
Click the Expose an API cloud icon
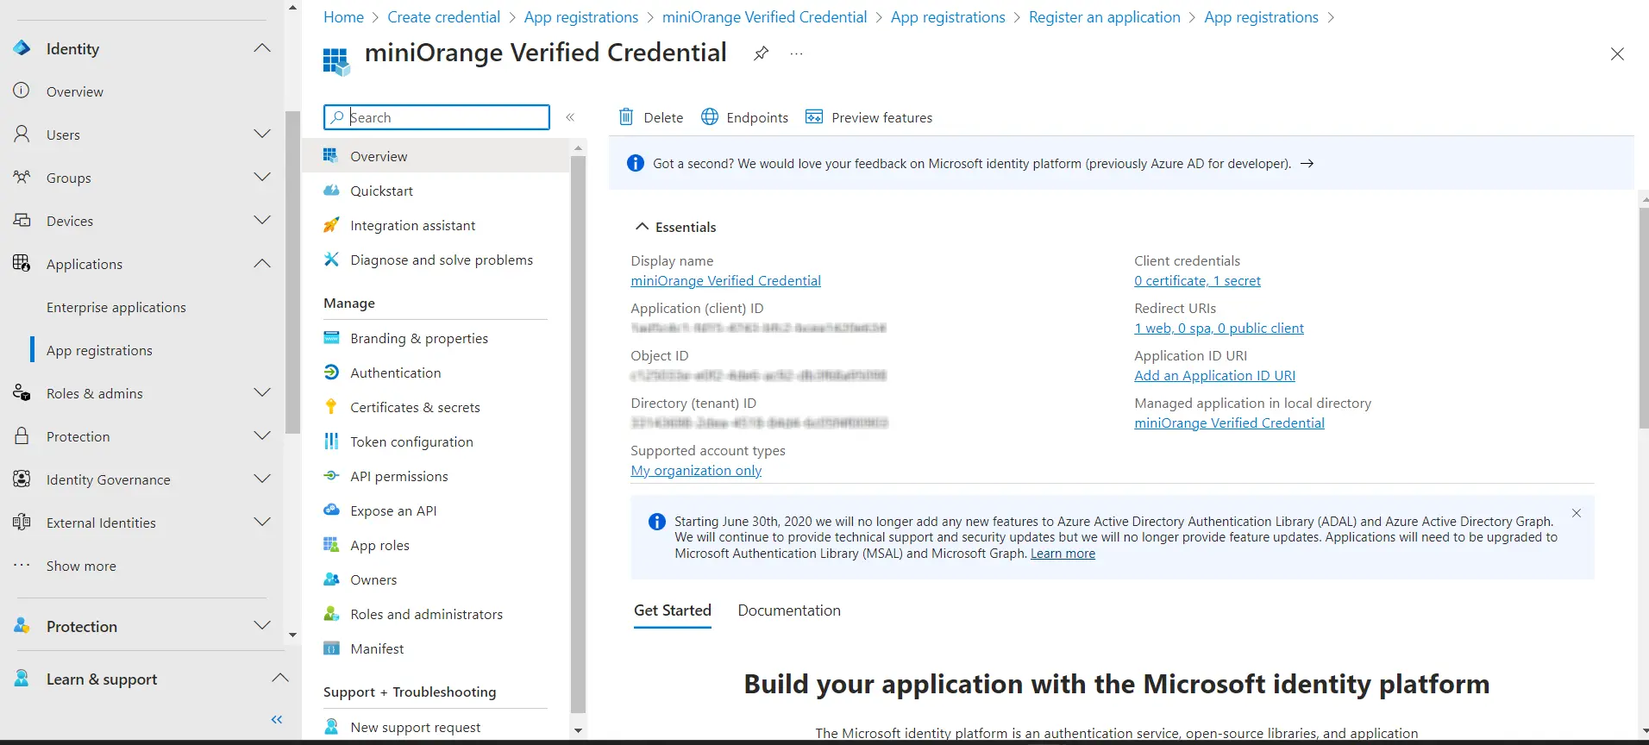click(x=330, y=510)
